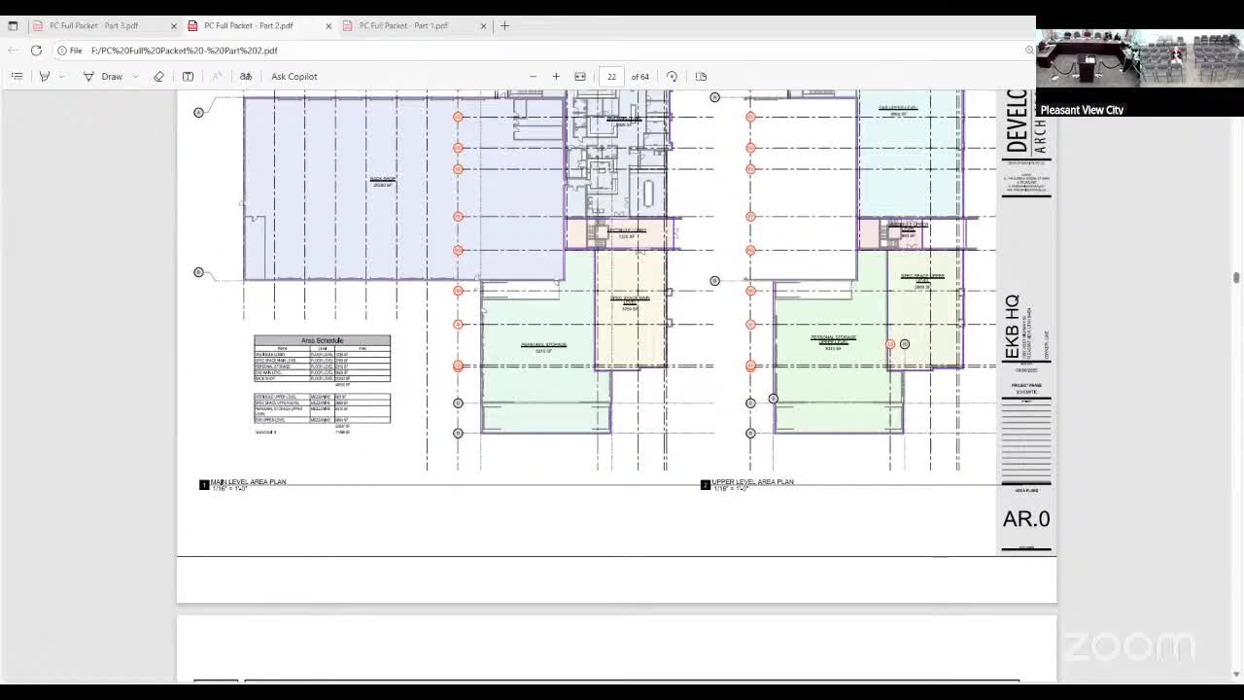1244x700 pixels.
Task: Click the AR.0 sheet number
Action: (x=1026, y=519)
